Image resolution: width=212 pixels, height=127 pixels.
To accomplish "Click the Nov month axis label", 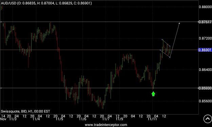I will 3,119.
